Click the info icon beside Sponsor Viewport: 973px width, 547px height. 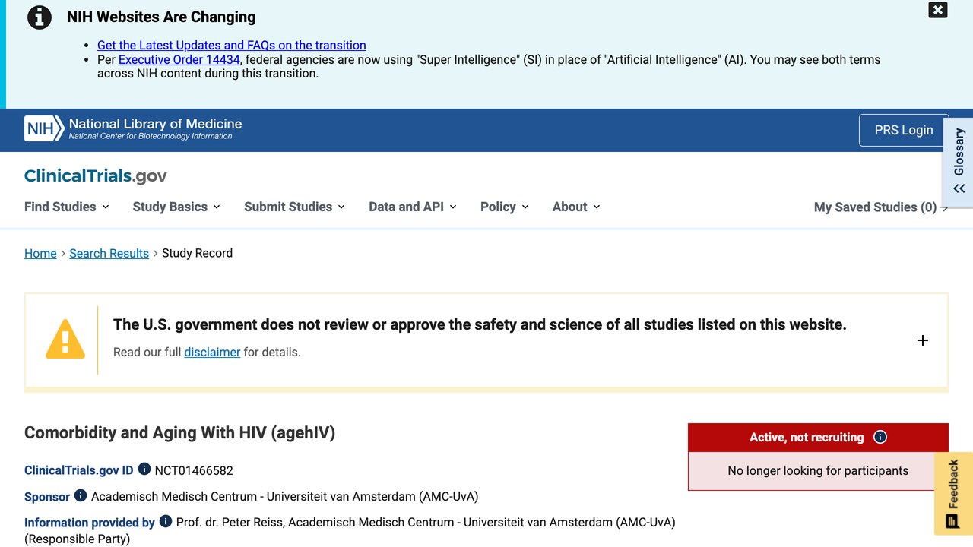[81, 495]
